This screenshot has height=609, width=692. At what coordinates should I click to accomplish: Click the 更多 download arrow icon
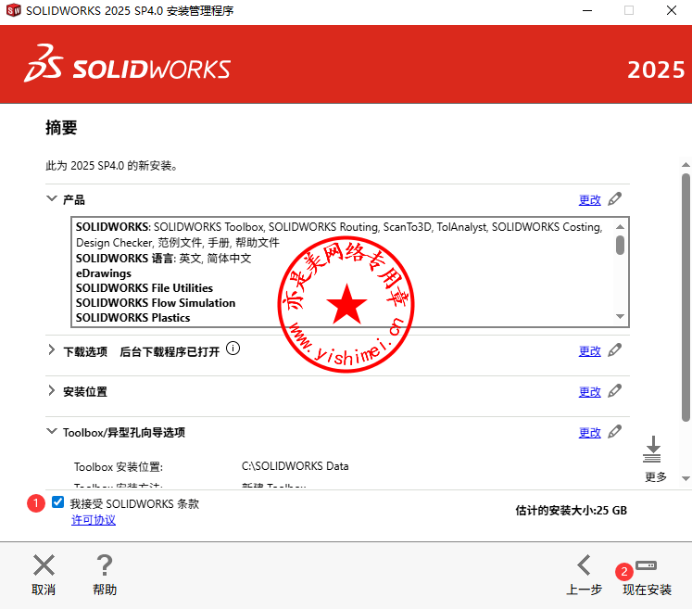652,450
